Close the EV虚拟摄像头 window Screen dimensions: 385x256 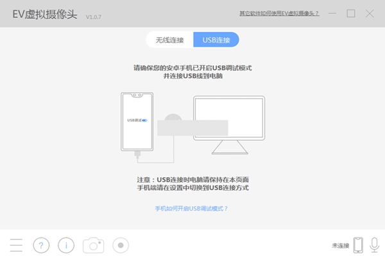point(370,13)
